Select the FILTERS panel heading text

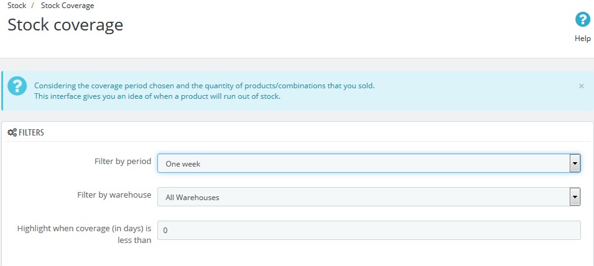[31, 132]
